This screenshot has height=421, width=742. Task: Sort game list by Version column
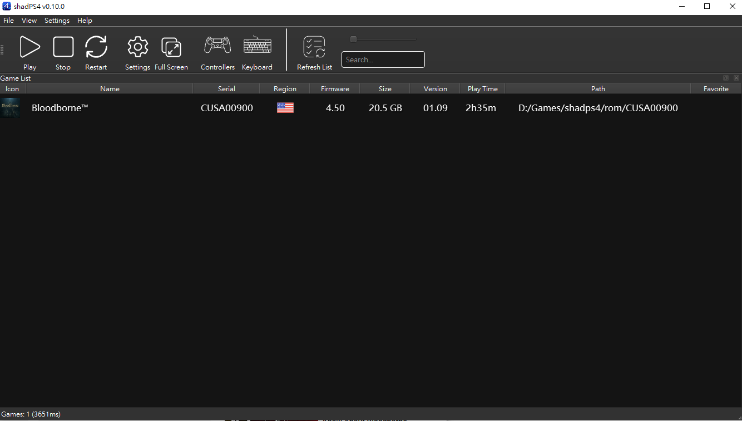(435, 89)
